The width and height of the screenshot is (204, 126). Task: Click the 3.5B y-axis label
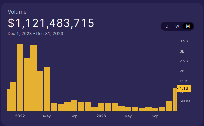pyautogui.click(x=184, y=41)
